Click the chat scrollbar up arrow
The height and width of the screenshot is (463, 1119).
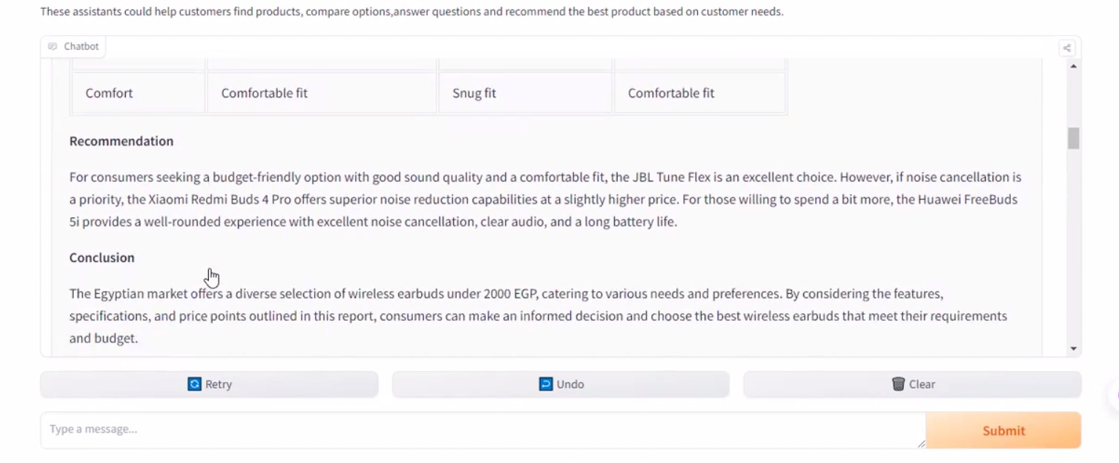pyautogui.click(x=1073, y=67)
